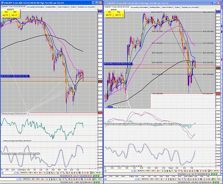Click the document list icon in 15 min toolbar

(209, 171)
